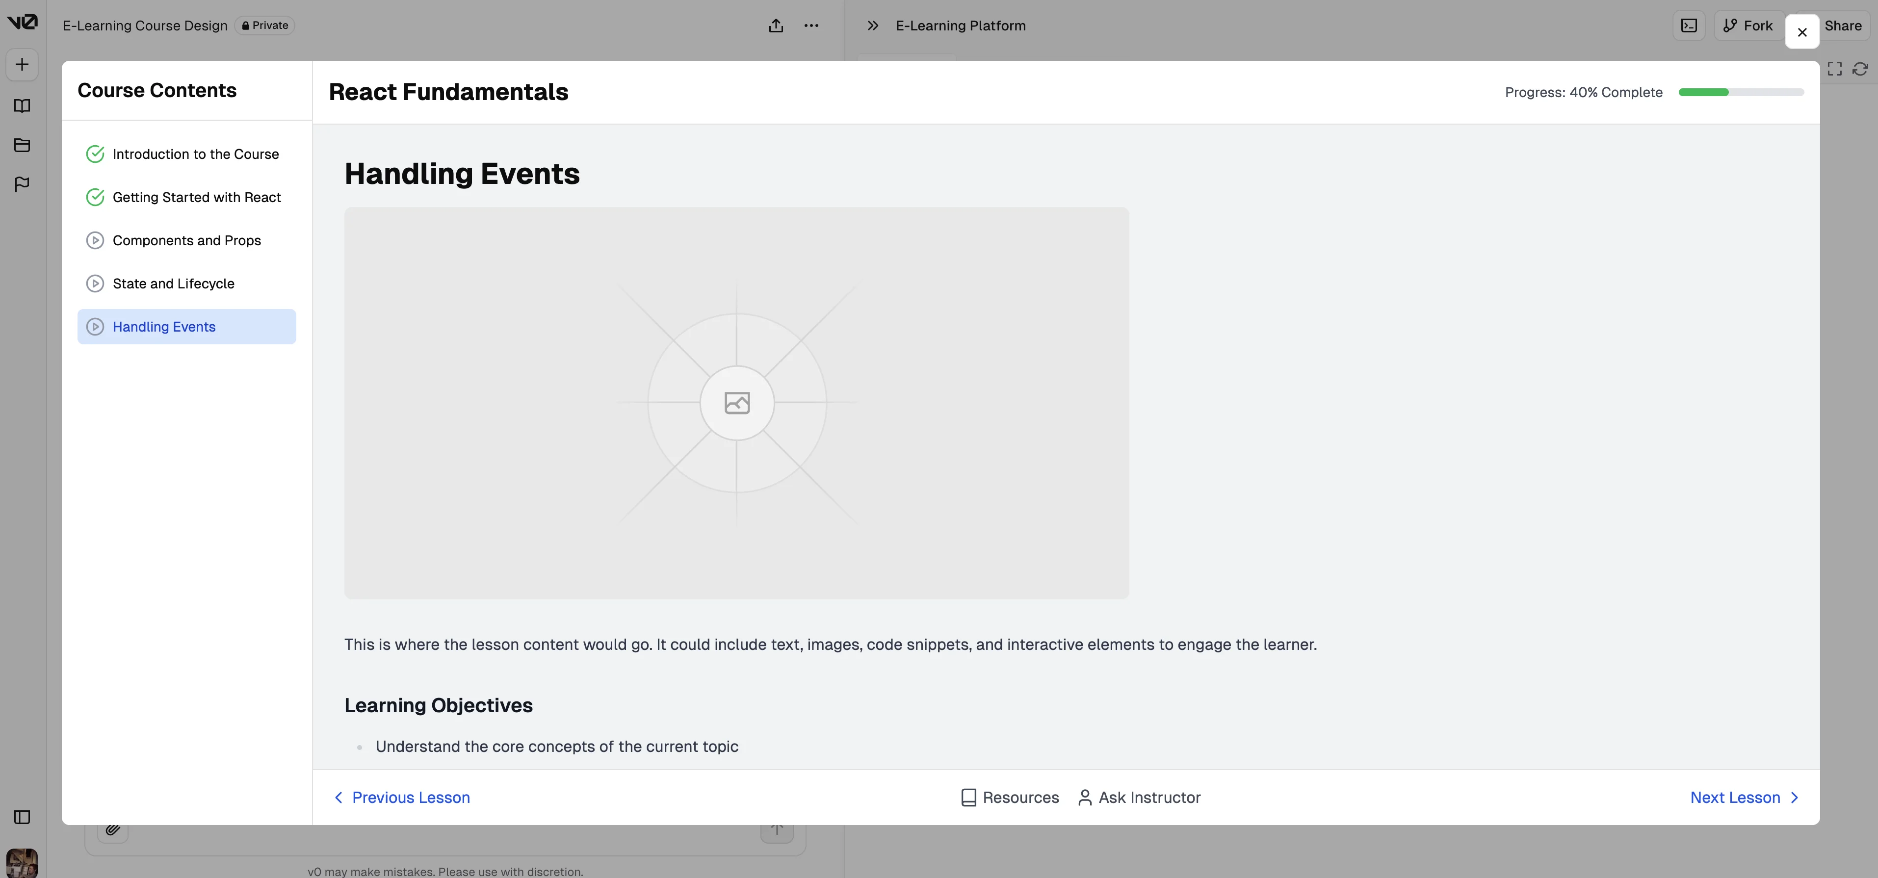Open the projects folder icon in sidebar

tap(22, 145)
